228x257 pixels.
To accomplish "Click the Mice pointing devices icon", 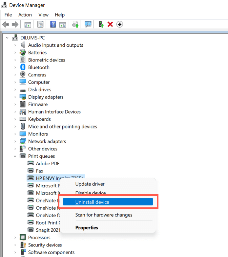I will [23, 127].
